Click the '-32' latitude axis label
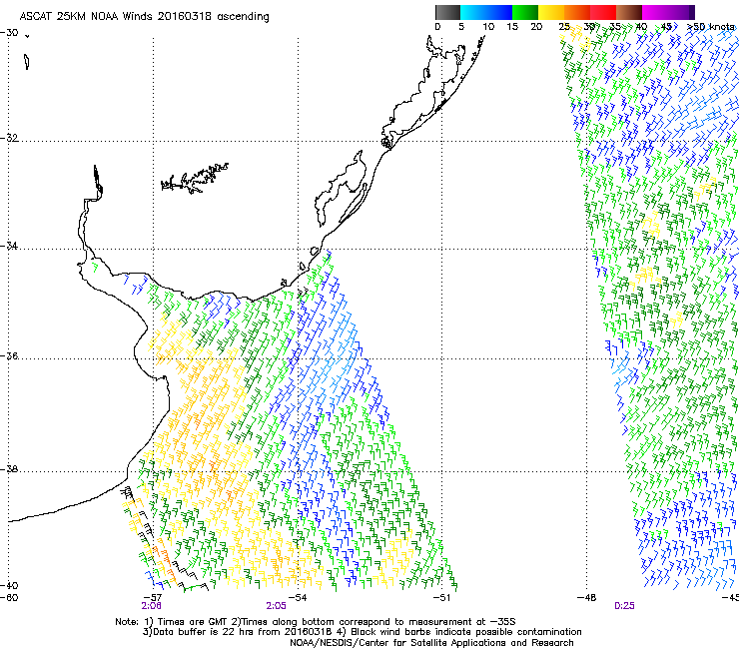 point(9,138)
